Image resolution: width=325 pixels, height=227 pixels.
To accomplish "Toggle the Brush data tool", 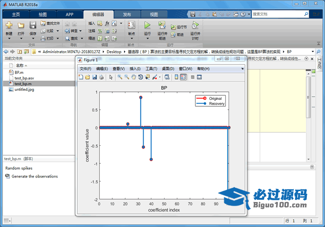I will [155, 77].
